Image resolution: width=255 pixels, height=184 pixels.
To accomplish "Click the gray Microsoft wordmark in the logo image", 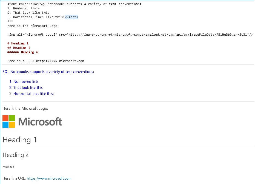I will [x=40, y=121].
